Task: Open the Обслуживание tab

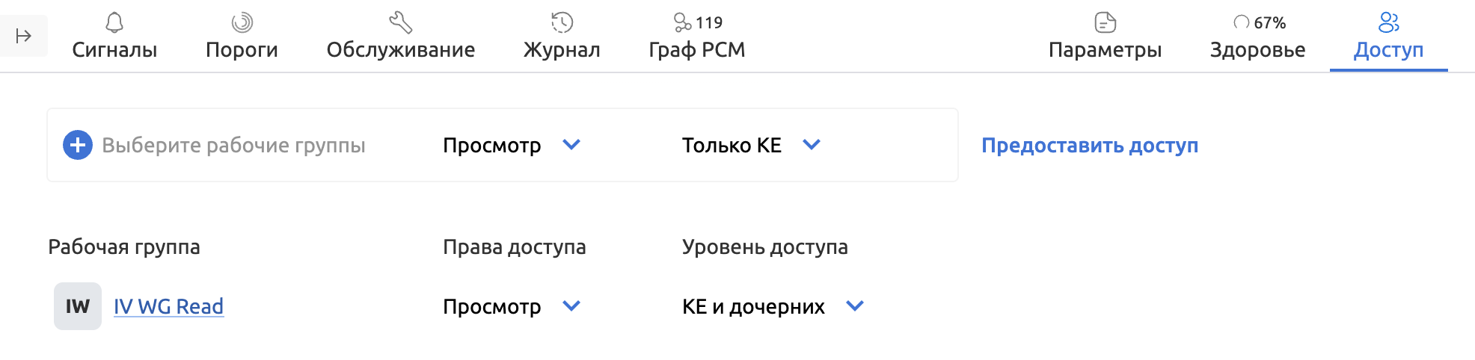Action: (401, 49)
